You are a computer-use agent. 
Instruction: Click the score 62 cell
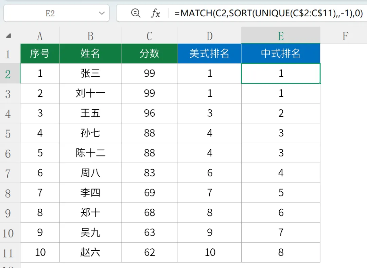(x=149, y=252)
